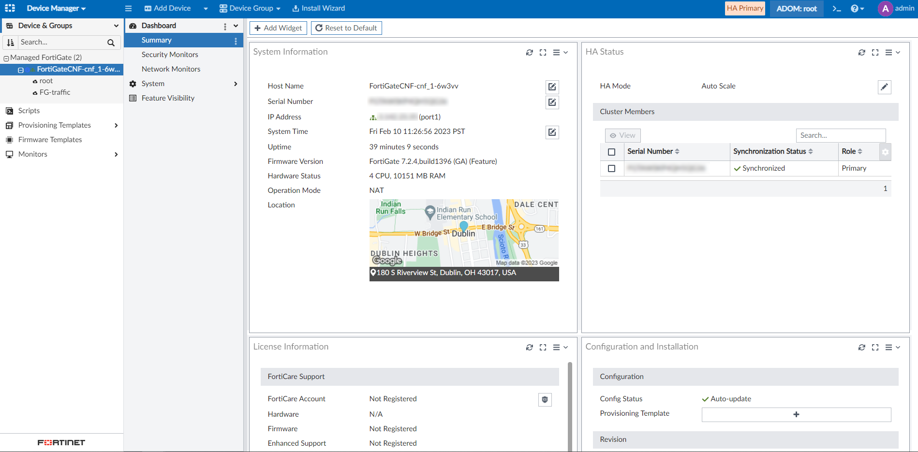Viewport: 918px width, 452px height.
Task: Toggle the sidebar hamburger menu
Action: (x=128, y=9)
